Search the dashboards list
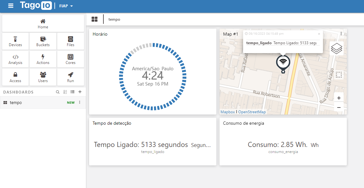This screenshot has height=188, width=364. (x=58, y=92)
